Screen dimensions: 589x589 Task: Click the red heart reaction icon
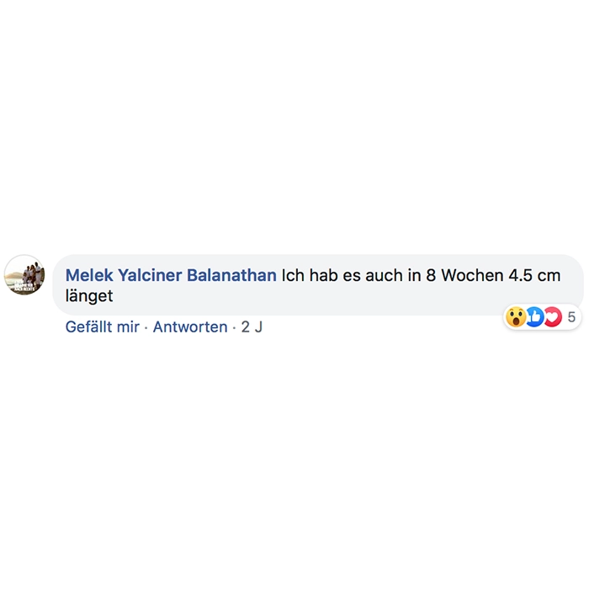click(553, 316)
